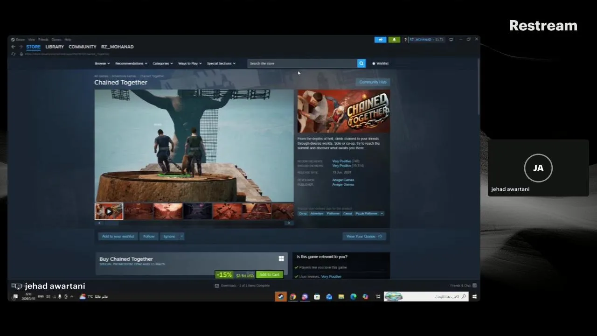Open the Anegar Games developer link

click(x=343, y=180)
